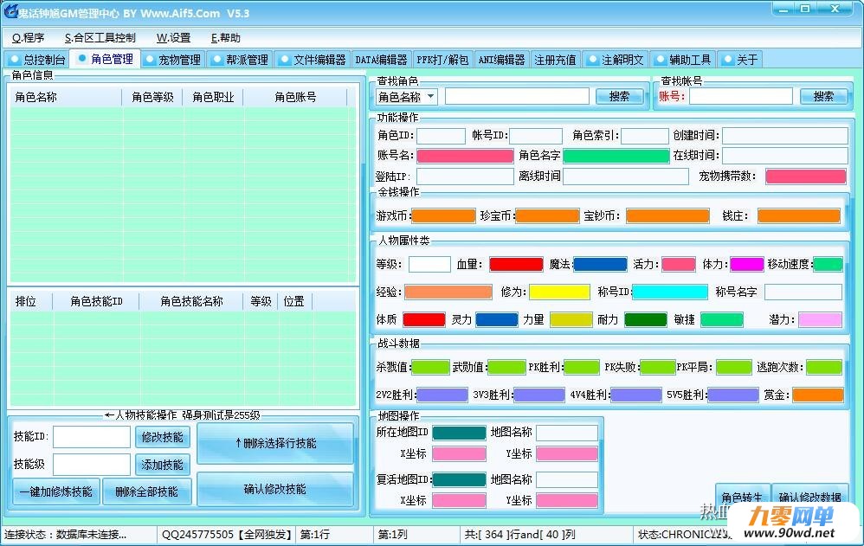
Task: Focus the green 杀戮值 field
Action: coord(430,367)
